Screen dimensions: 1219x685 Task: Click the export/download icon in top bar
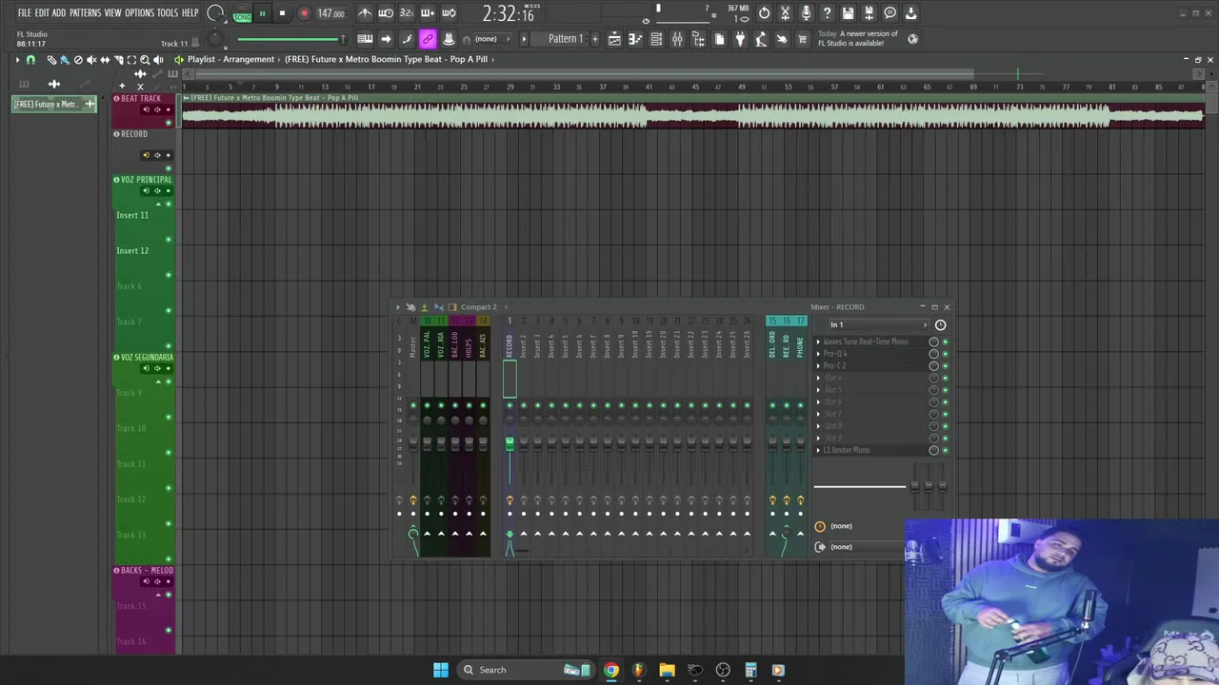[x=910, y=13]
